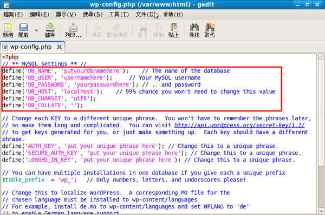The height and width of the screenshot is (215, 325).
Task: Click on 'yourpasswordhere' value text
Action: (103, 84)
